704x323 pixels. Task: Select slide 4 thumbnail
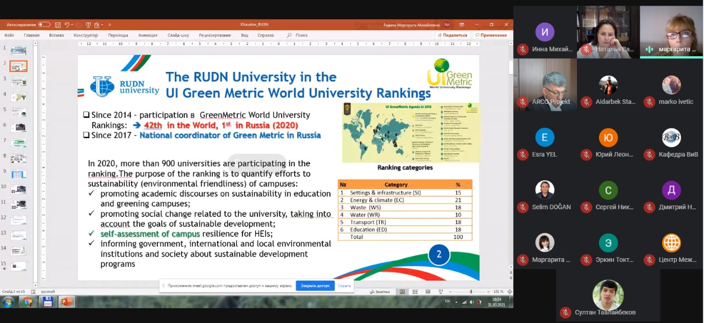[18, 97]
